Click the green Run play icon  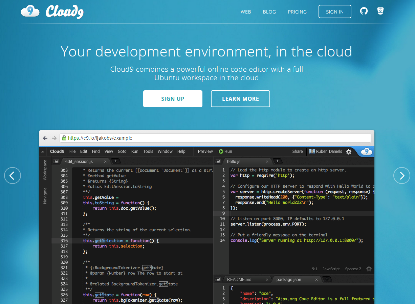tap(221, 151)
